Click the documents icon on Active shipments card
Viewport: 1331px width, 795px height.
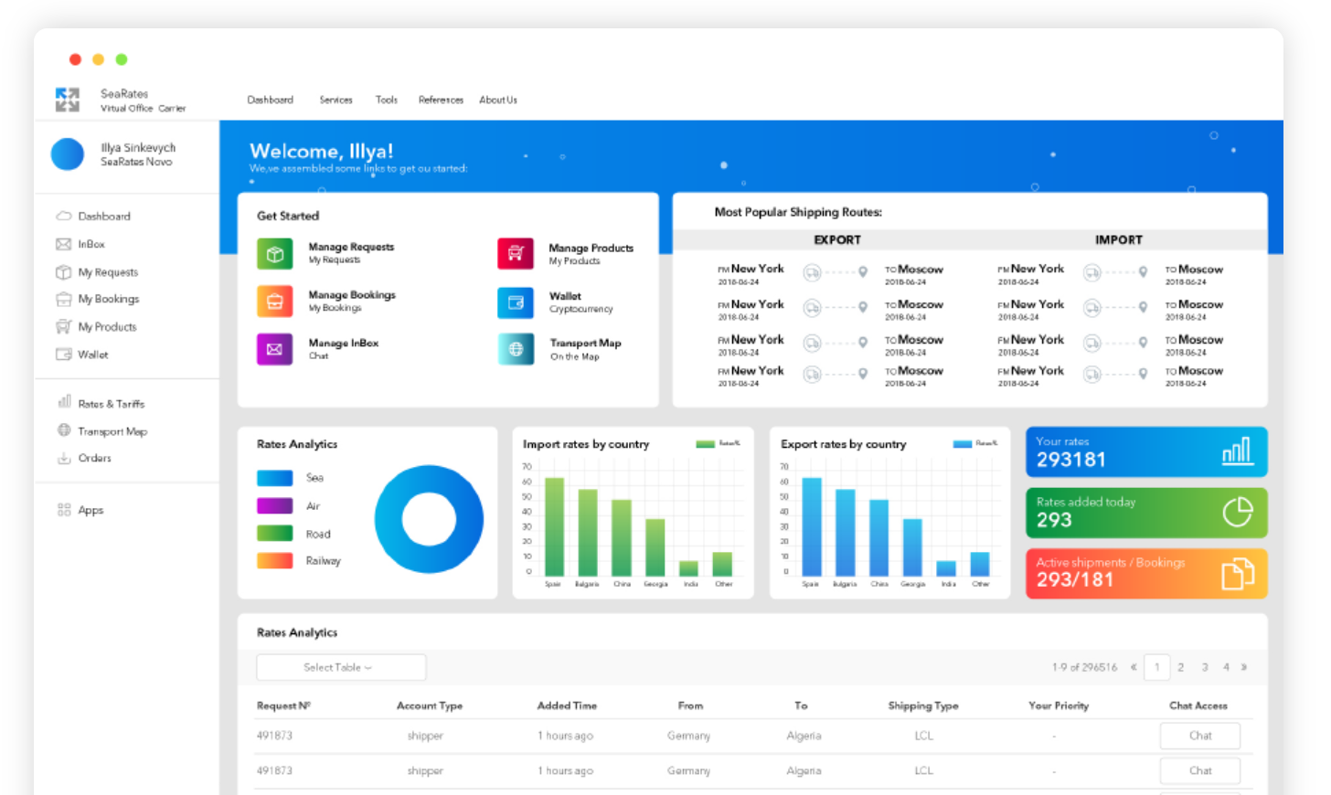click(x=1238, y=574)
